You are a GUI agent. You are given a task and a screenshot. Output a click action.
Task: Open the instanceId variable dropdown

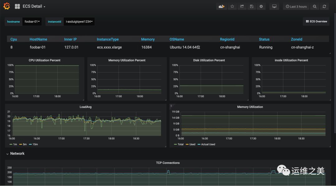79,22
